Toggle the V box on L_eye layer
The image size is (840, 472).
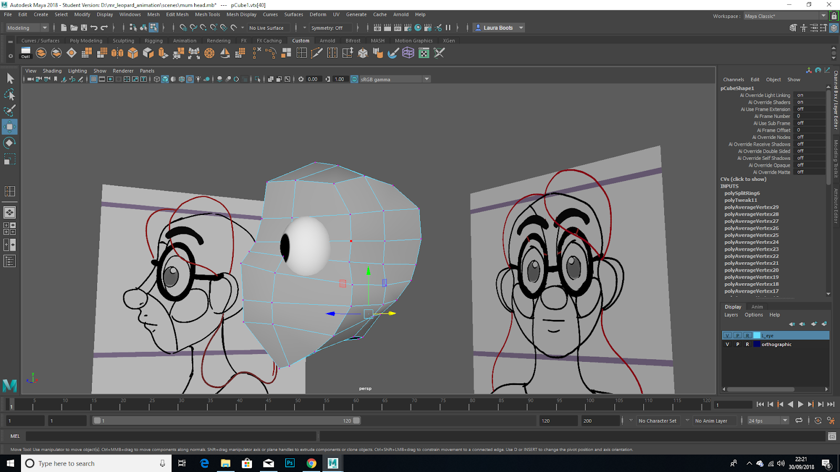point(727,336)
